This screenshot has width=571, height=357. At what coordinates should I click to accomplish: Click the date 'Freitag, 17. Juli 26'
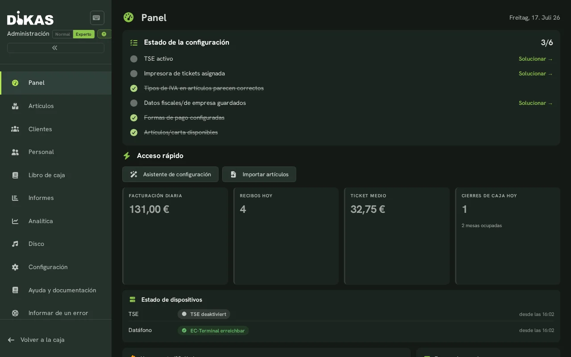pyautogui.click(x=535, y=18)
